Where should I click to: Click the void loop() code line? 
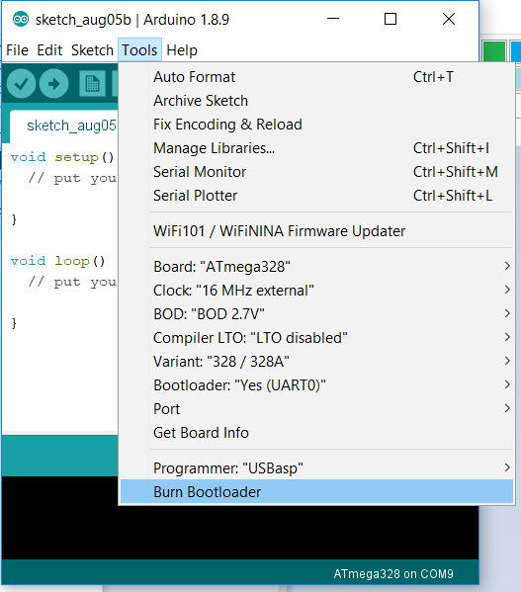(57, 261)
